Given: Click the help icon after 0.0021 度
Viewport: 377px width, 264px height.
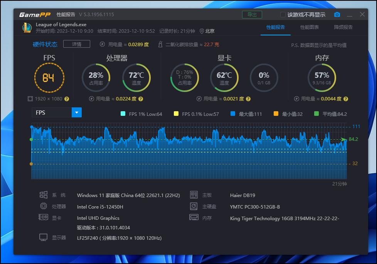Looking at the screenshot, I should pyautogui.click(x=248, y=99).
